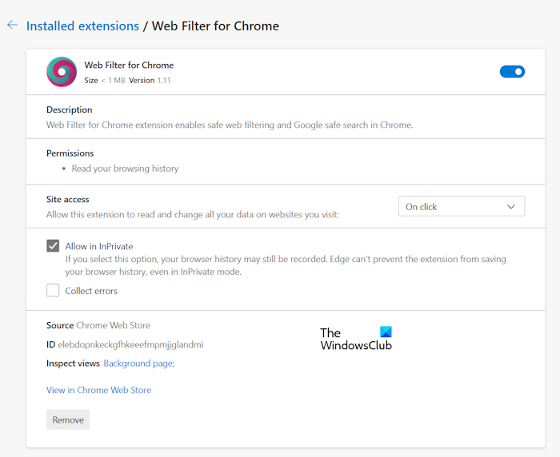
Task: Click the extension name next to logo
Action: click(129, 66)
